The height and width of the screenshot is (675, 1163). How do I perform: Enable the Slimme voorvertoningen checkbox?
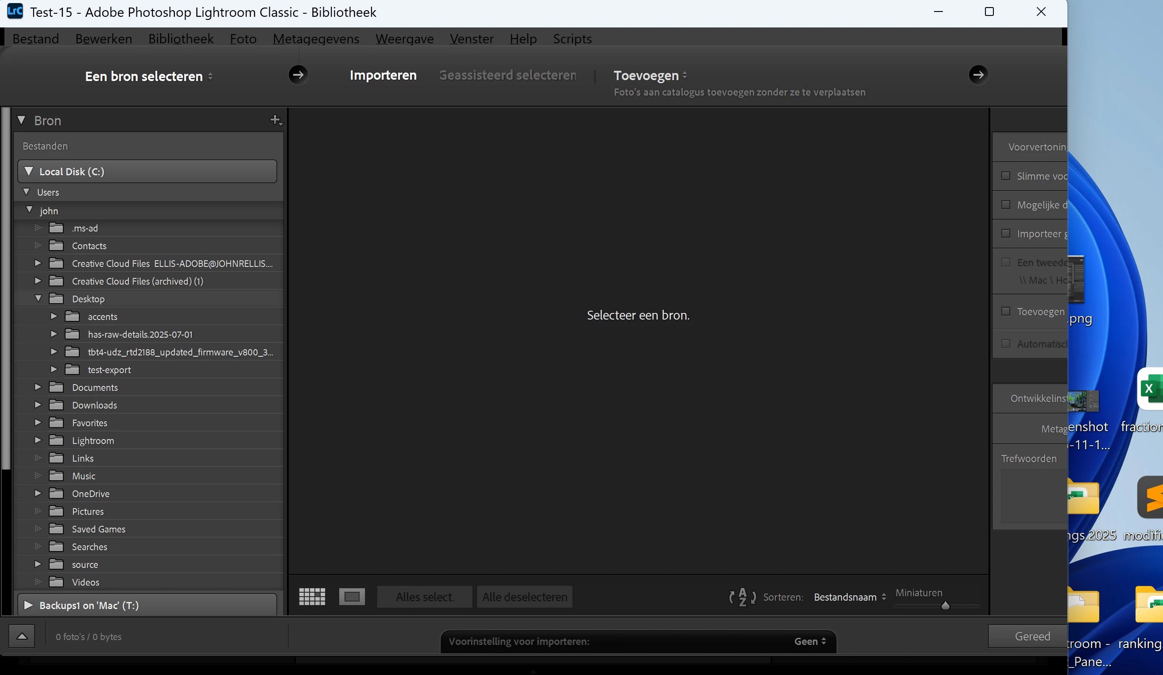click(1006, 176)
